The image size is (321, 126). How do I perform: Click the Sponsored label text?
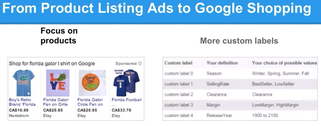point(126,63)
